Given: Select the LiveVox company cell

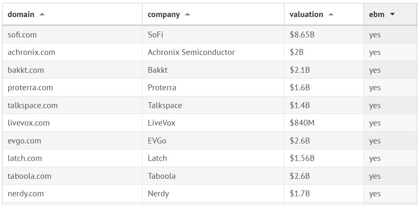Looking at the screenshot, I should click(x=162, y=123).
